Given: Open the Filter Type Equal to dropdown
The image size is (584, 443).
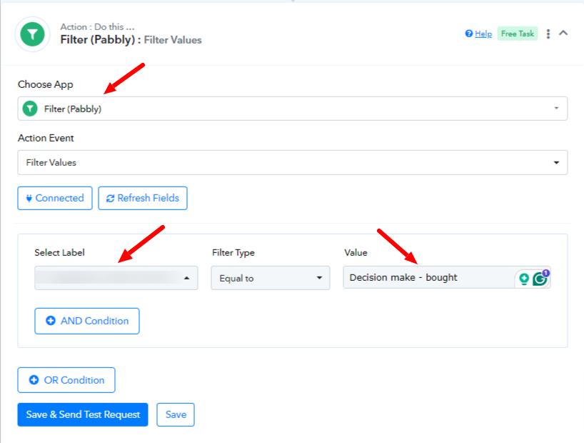Looking at the screenshot, I should pos(271,278).
